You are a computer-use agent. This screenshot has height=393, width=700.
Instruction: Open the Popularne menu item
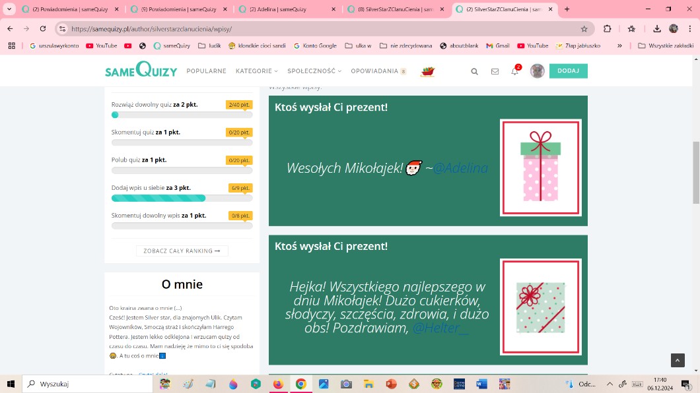206,71
